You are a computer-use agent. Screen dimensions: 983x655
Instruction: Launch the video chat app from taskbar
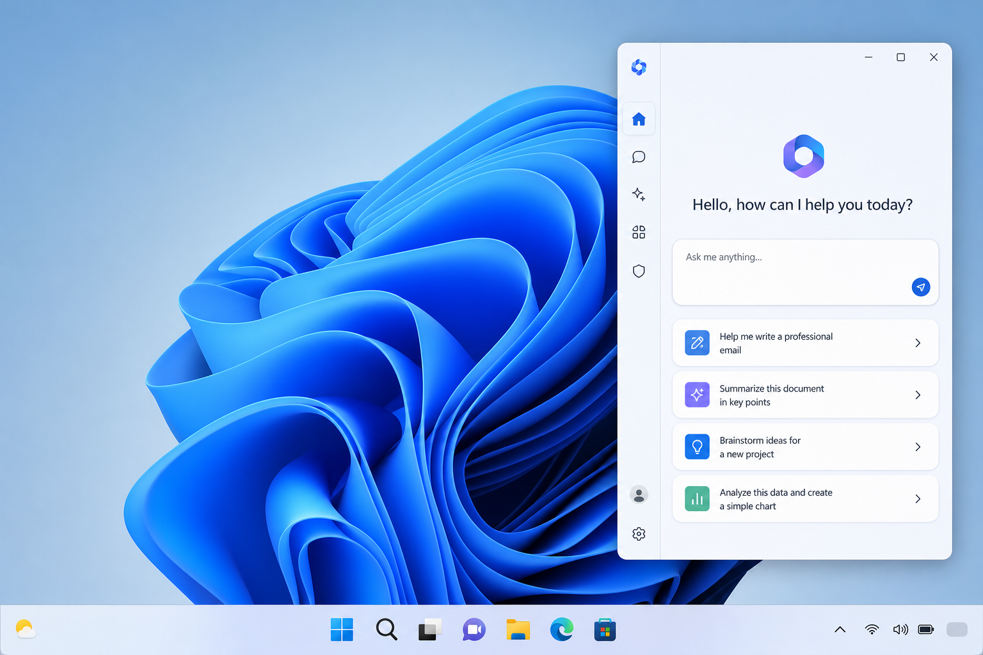pyautogui.click(x=474, y=629)
